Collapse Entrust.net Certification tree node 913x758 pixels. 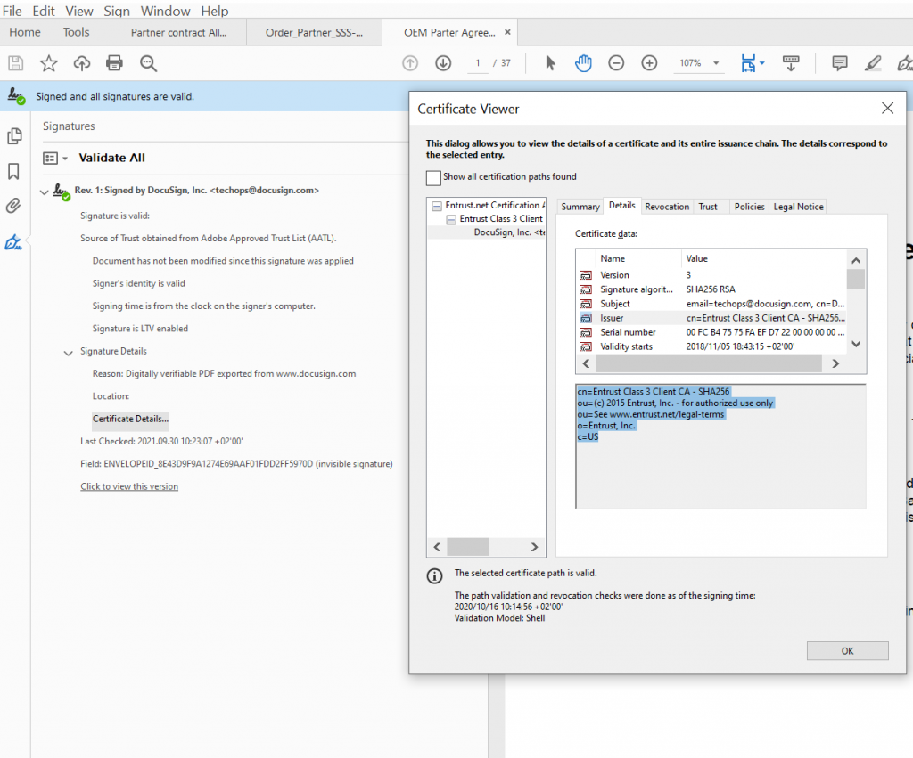point(437,206)
